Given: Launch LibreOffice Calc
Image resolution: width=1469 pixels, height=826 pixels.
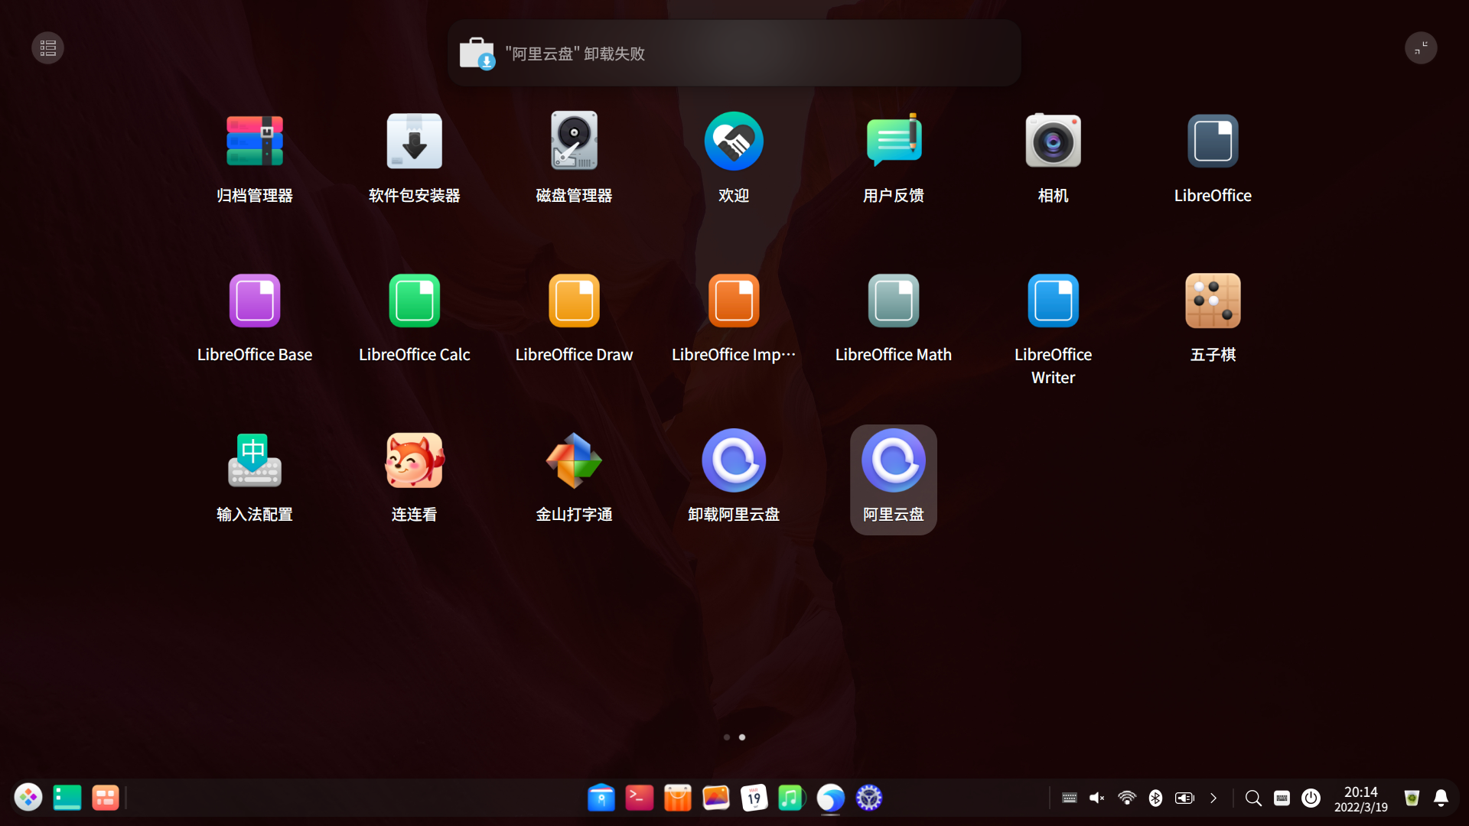Looking at the screenshot, I should [414, 301].
